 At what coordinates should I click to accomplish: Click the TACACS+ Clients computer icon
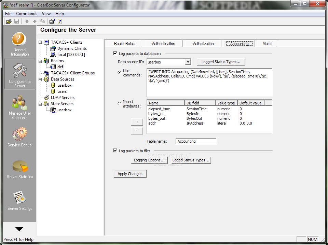coord(46,42)
